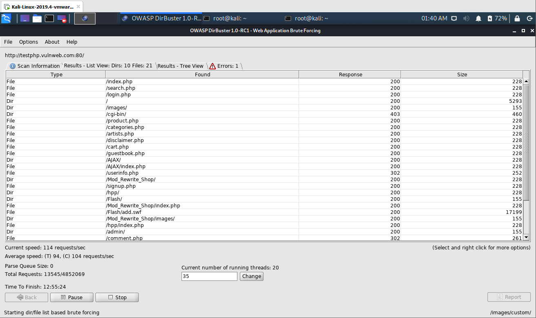The height and width of the screenshot is (318, 536).
Task: Select the /admin/ directory row
Action: pos(264,232)
